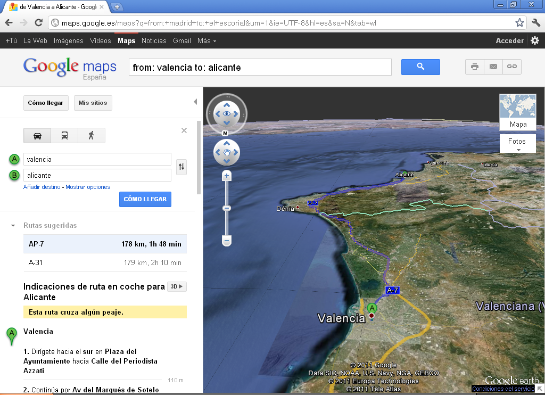
Task: Get a shareable link via the chain icon
Action: tap(511, 67)
